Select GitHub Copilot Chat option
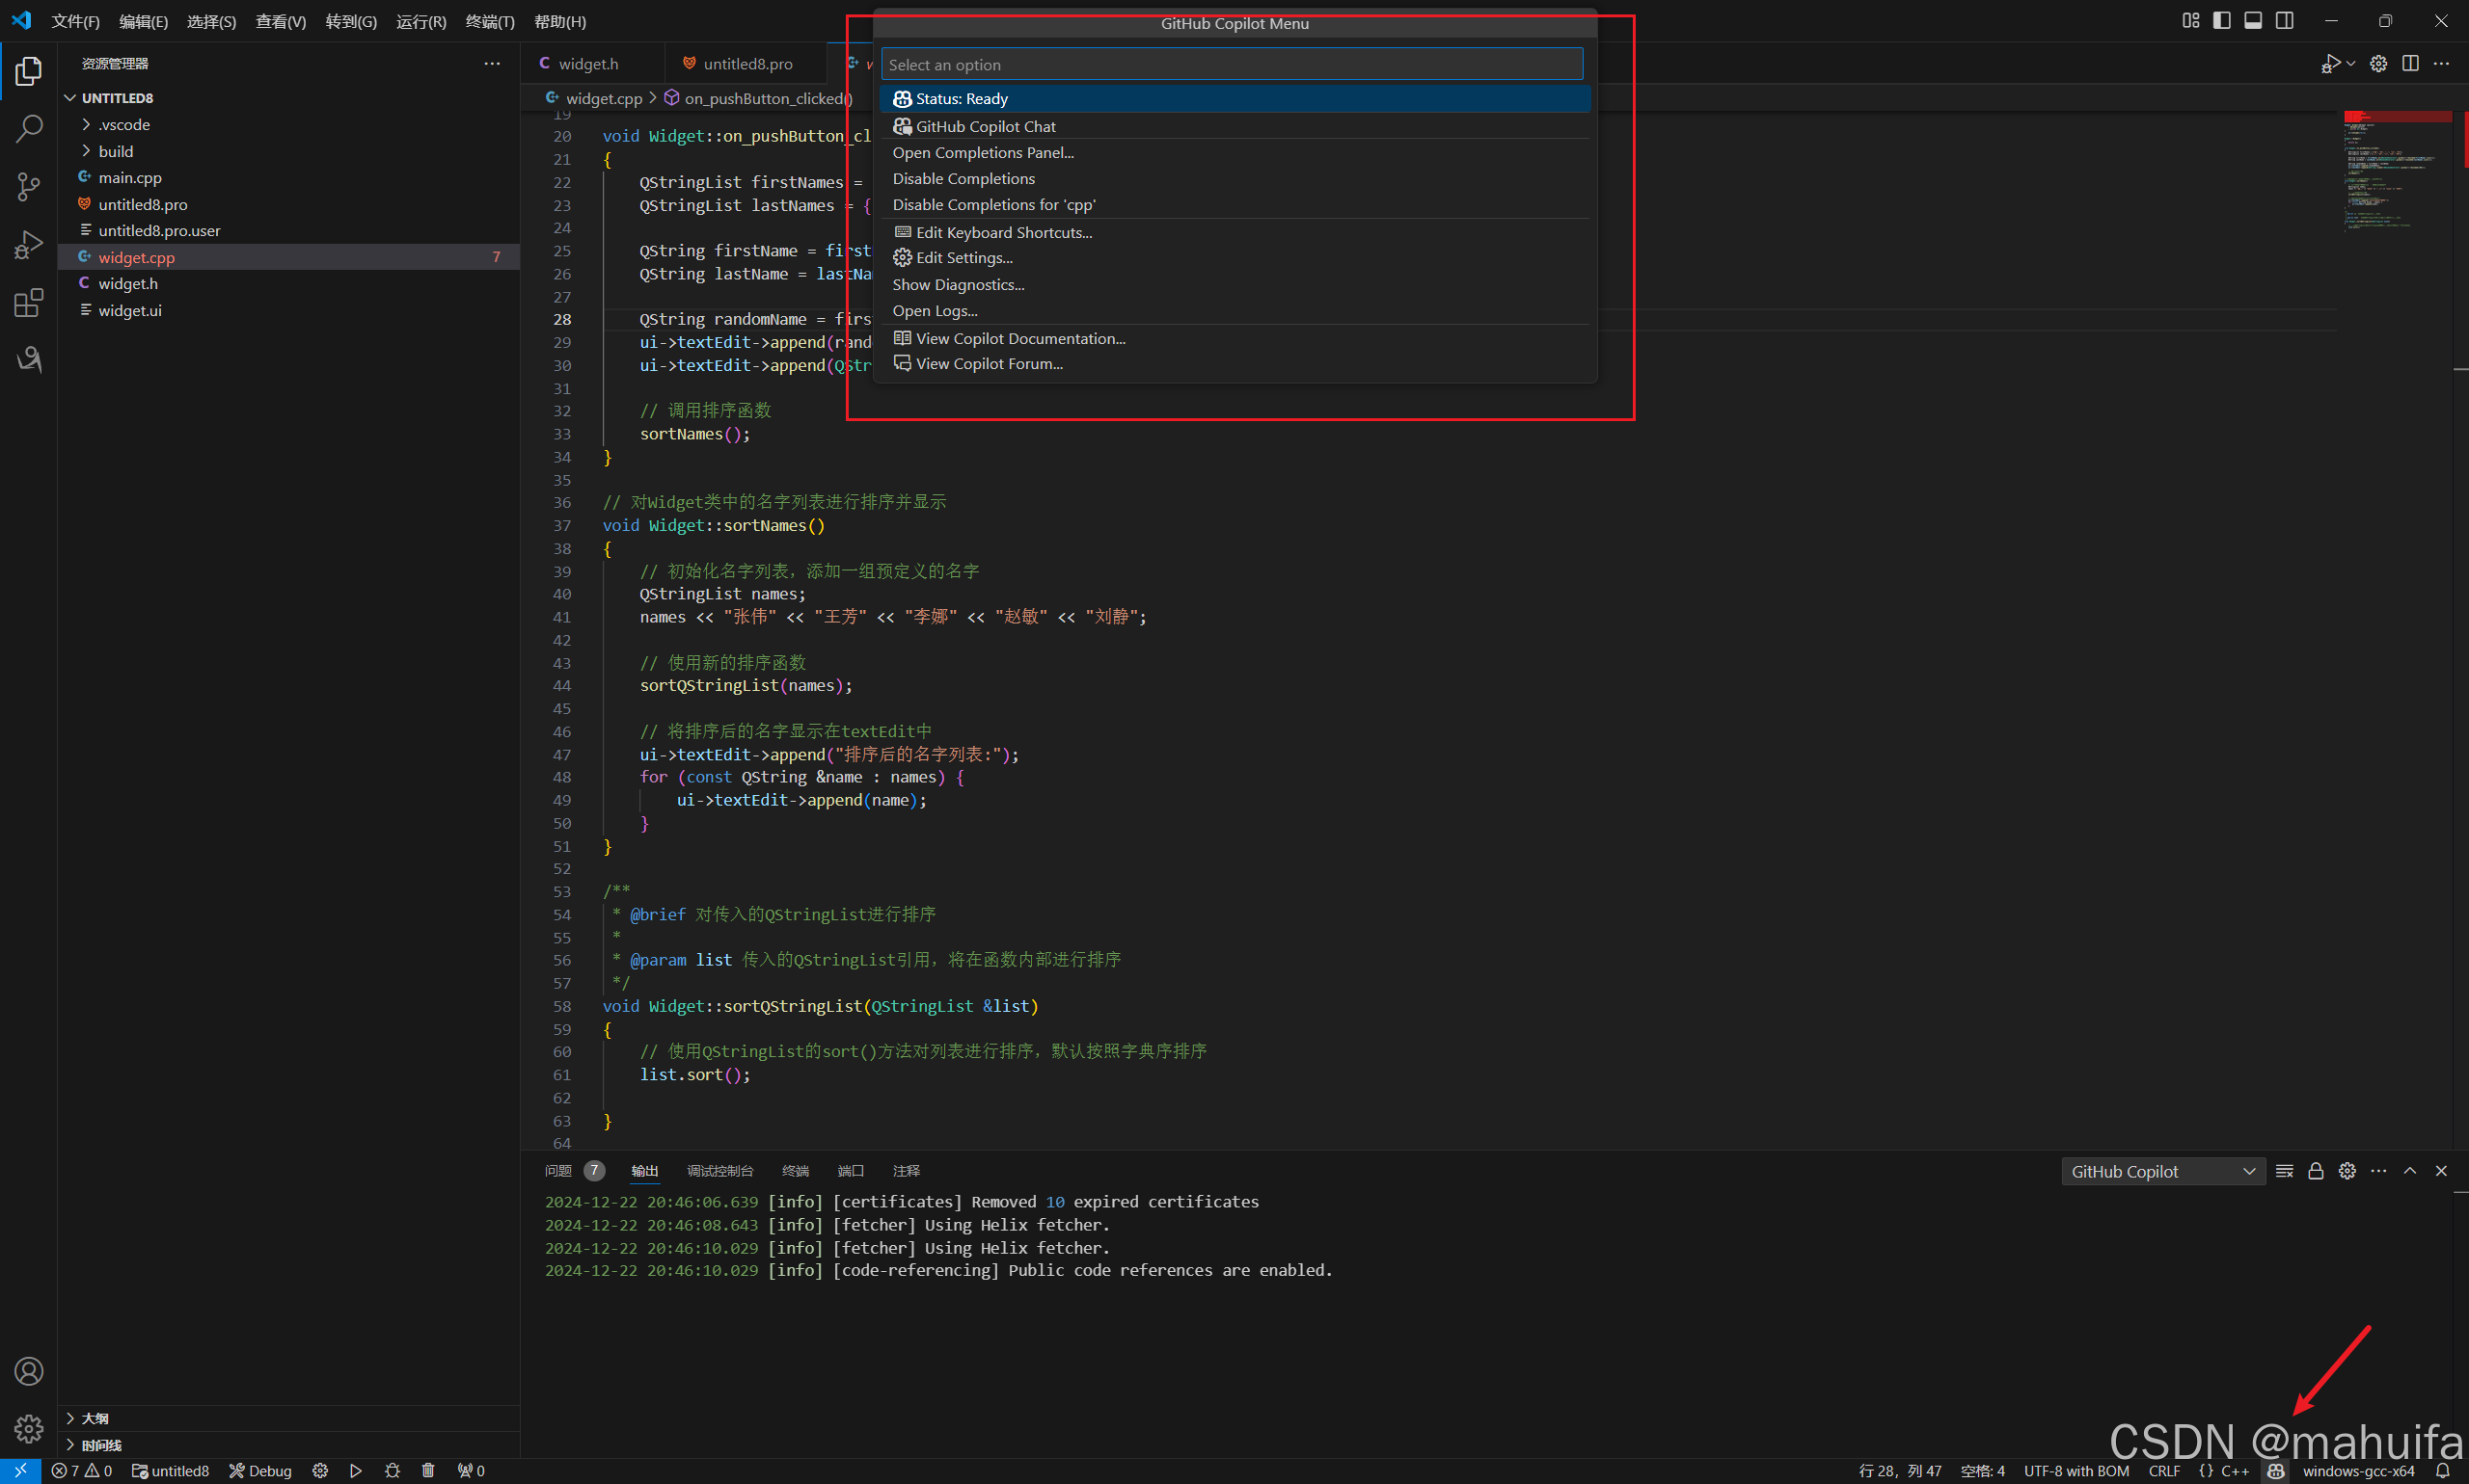 (1235, 127)
